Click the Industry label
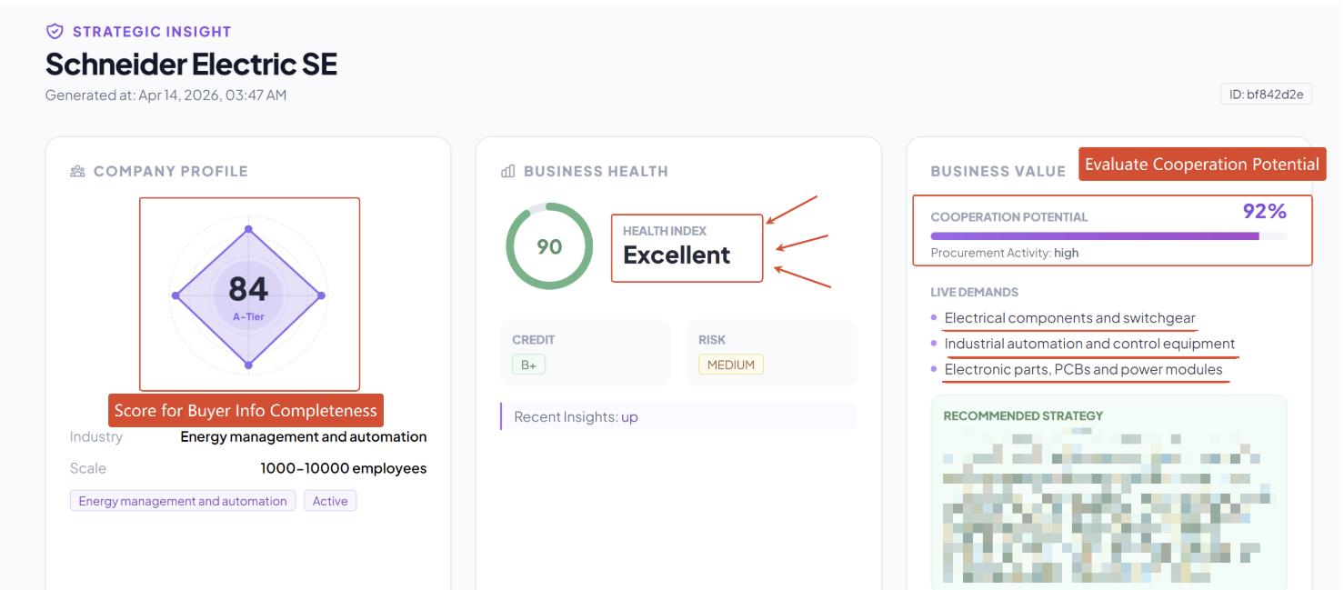 coord(96,436)
